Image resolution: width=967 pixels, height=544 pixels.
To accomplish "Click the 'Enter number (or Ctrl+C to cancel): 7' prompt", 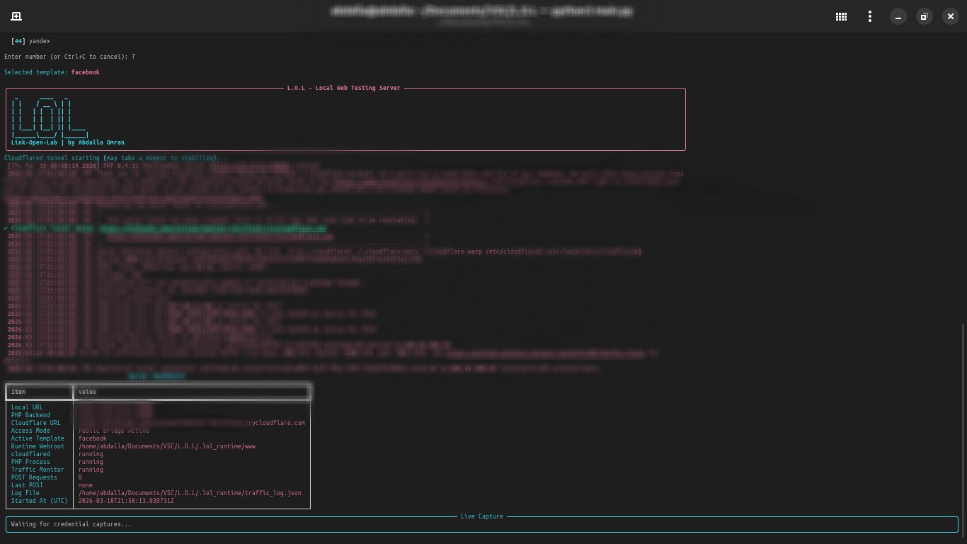I will (69, 57).
